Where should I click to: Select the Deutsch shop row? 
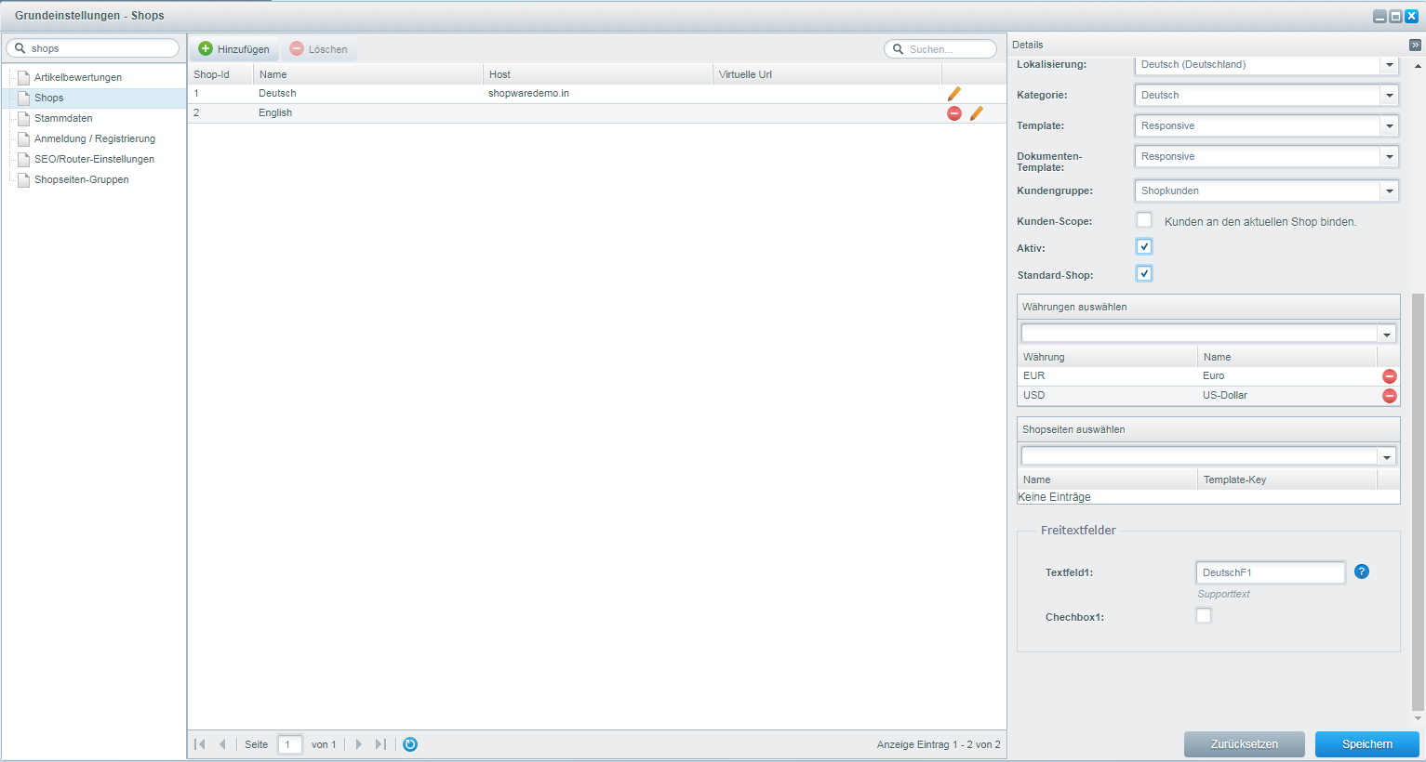tap(597, 94)
